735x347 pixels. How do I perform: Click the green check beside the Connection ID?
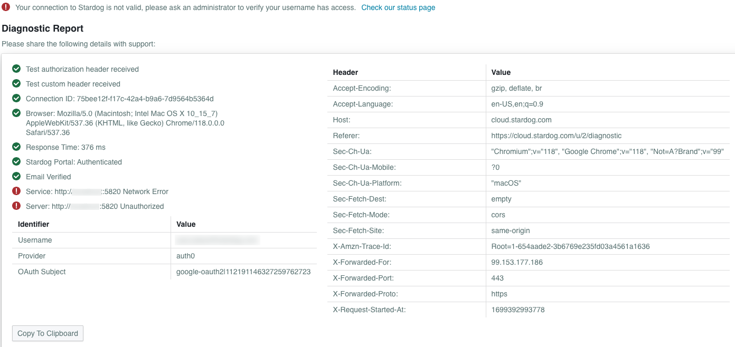(16, 98)
